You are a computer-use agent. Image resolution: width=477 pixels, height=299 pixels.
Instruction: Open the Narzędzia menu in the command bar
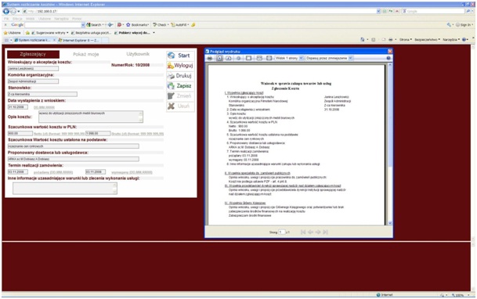[451, 40]
